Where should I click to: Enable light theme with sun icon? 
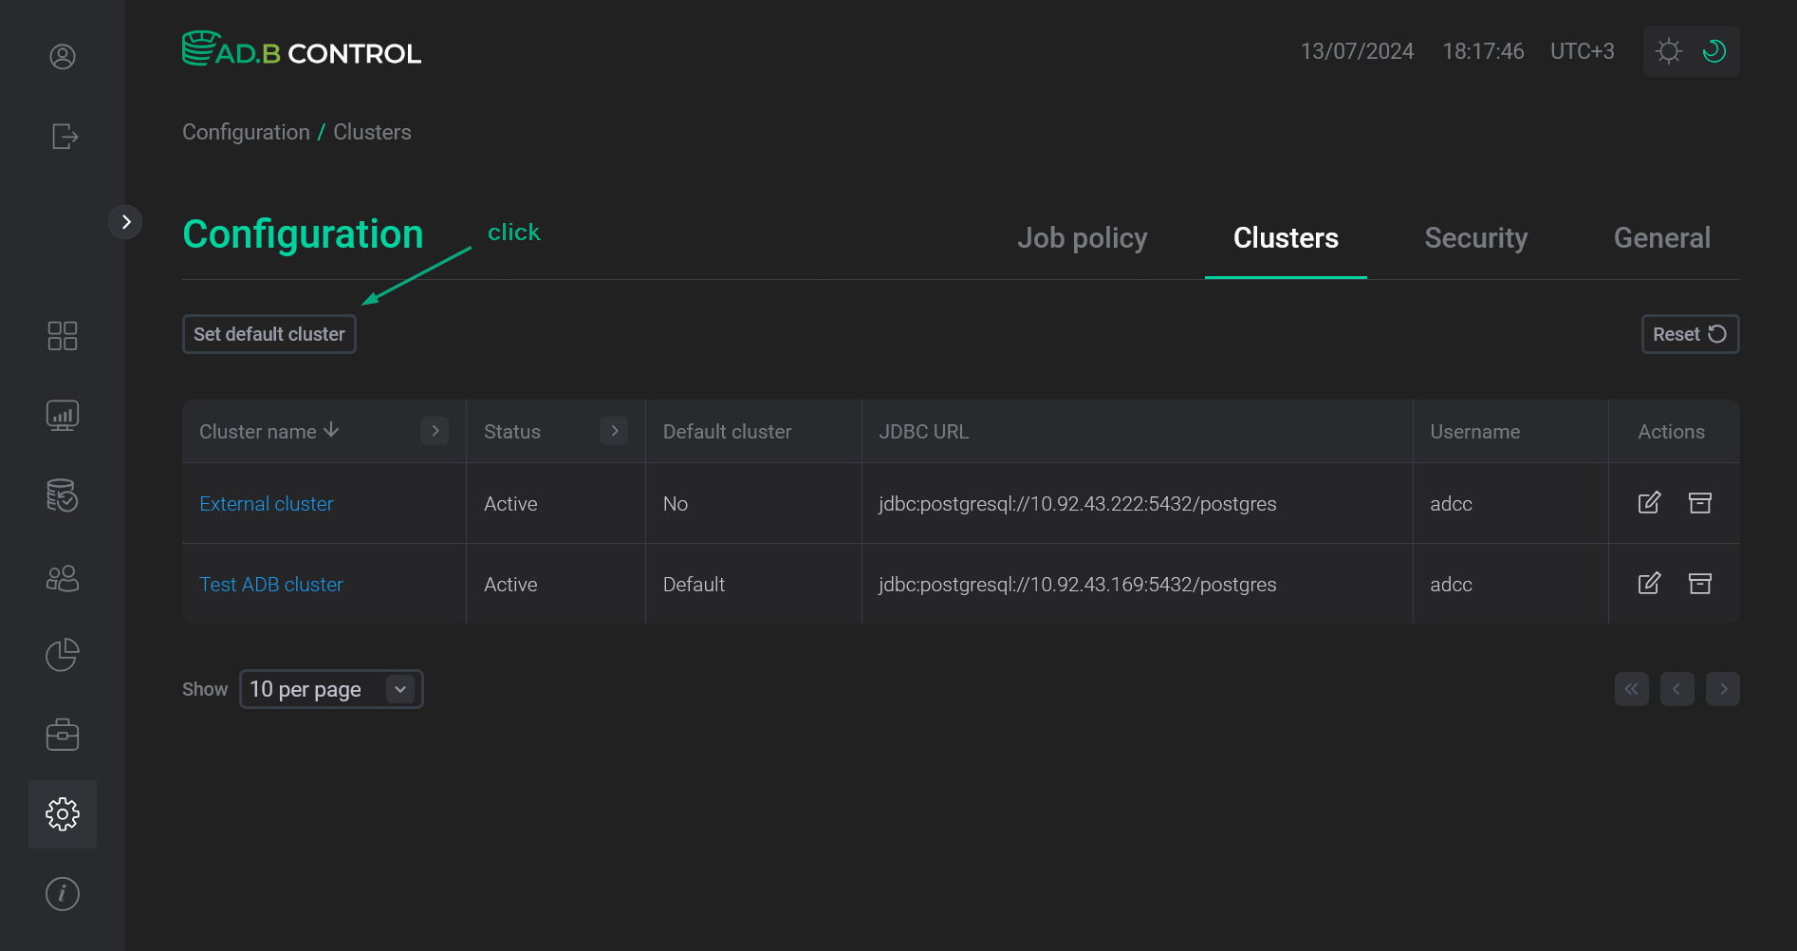pyautogui.click(x=1668, y=50)
